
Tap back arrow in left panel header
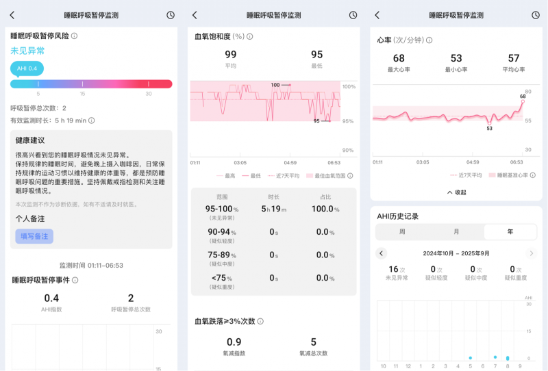click(x=12, y=15)
